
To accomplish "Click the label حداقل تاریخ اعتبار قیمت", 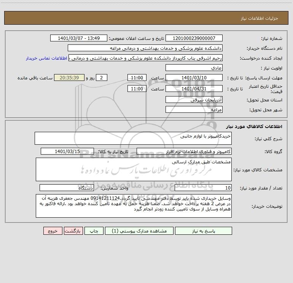I will 266,89.
